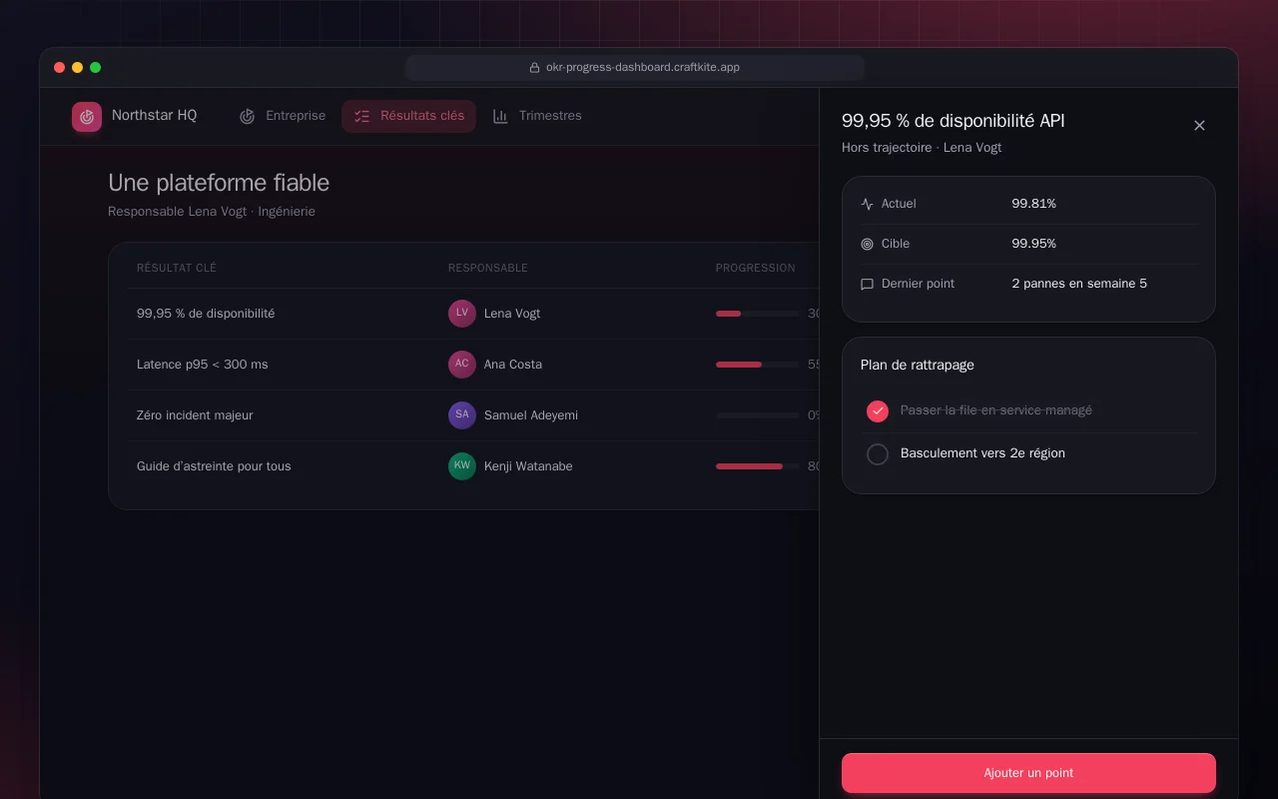The height and width of the screenshot is (799, 1278).
Task: Click the Résultats clés checklist icon
Action: point(362,117)
